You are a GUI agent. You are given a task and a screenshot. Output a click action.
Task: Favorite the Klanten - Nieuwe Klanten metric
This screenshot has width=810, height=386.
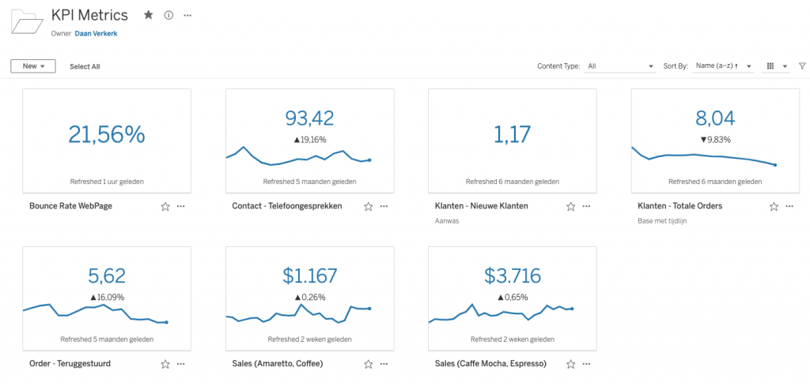(570, 206)
